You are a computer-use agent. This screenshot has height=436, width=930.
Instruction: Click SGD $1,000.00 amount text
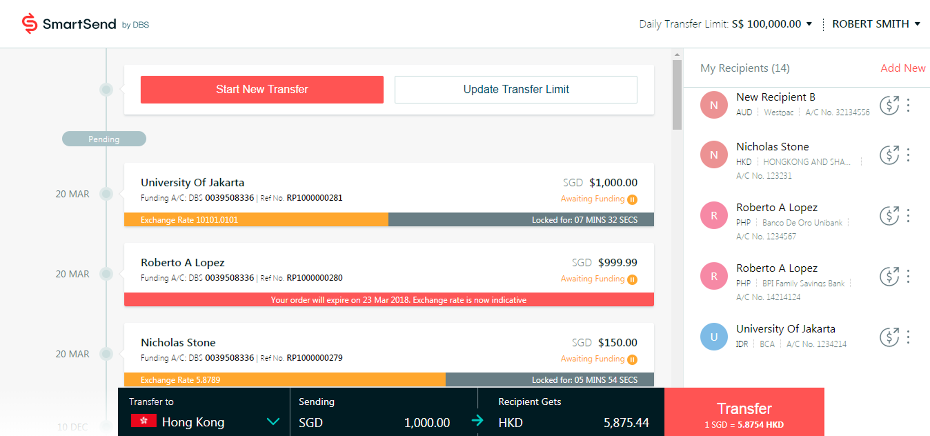coord(600,182)
